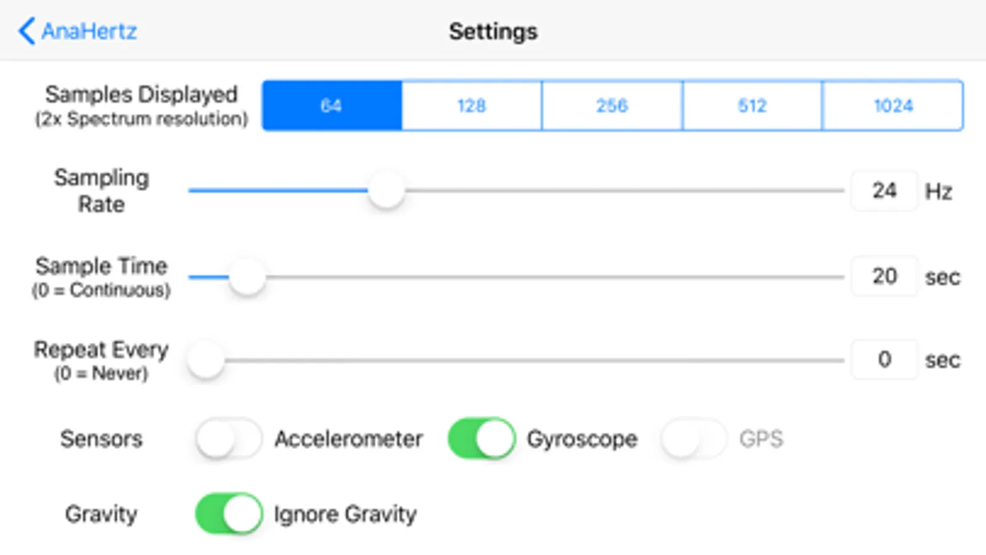Click the Repeat Every slider knob
This screenshot has width=986, height=555.
point(206,360)
